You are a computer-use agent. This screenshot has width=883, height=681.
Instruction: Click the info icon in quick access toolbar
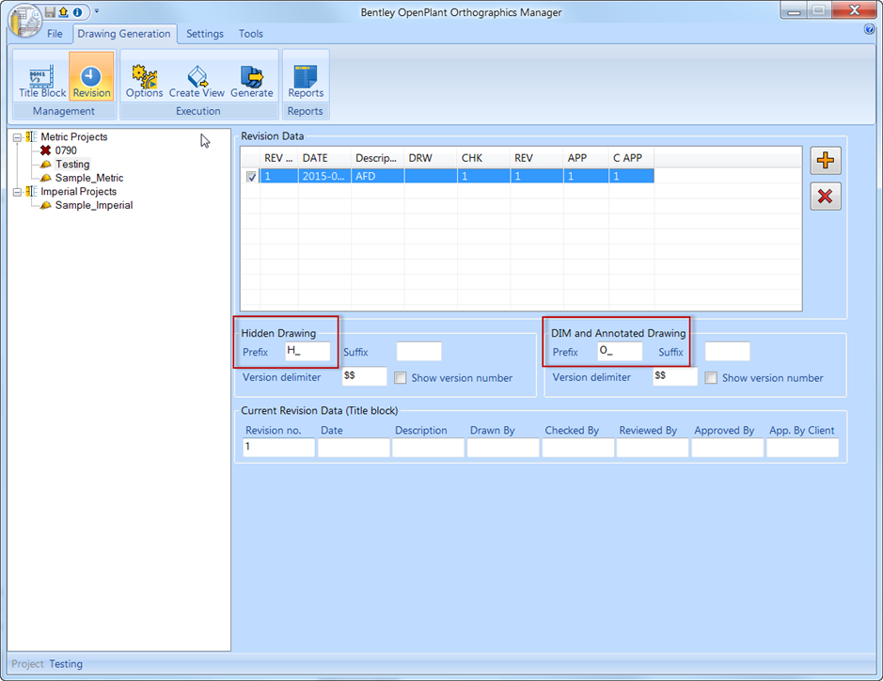pos(78,12)
